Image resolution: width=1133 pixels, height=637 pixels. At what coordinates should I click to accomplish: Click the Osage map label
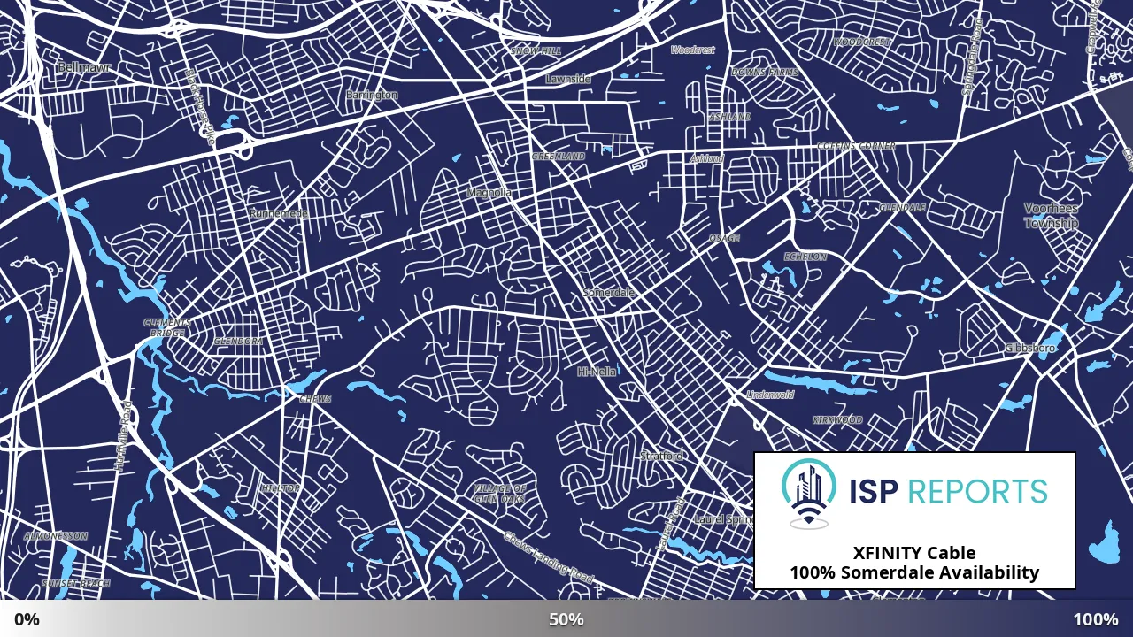[724, 238]
